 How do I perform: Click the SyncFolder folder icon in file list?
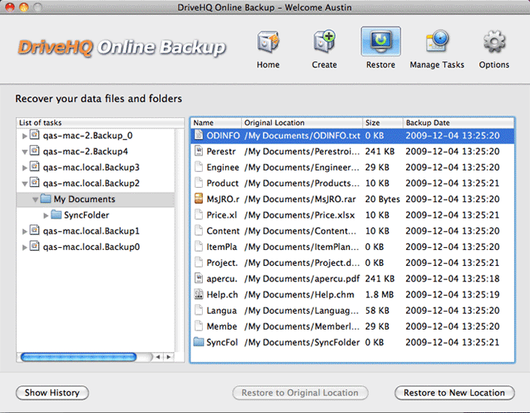(x=199, y=342)
